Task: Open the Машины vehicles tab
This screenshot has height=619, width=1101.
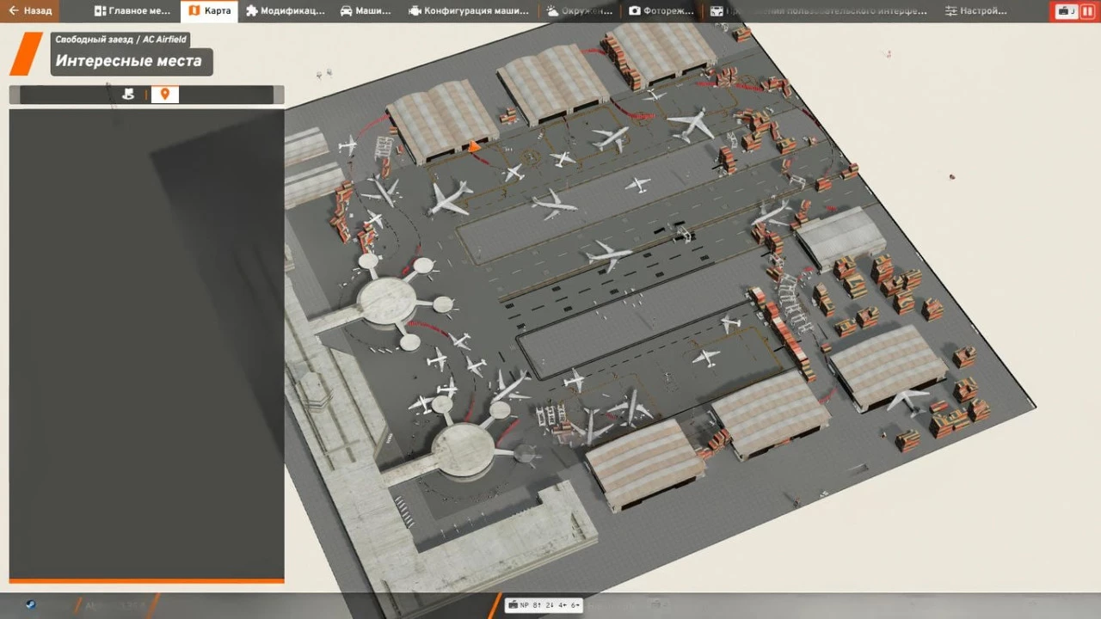Action: tap(365, 11)
